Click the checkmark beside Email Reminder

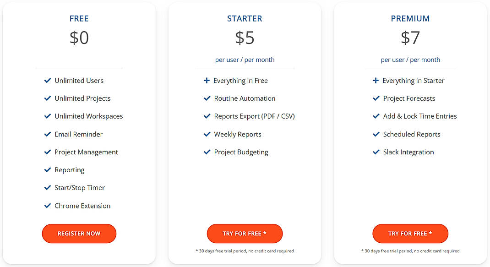(48, 134)
